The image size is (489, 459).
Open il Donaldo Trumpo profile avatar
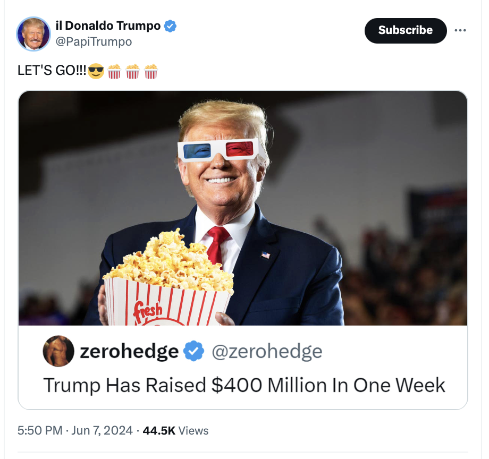tap(33, 33)
